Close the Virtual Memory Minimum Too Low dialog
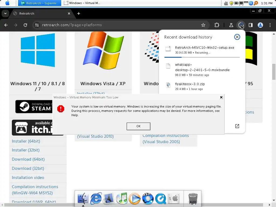276x207 pixels. (221, 97)
